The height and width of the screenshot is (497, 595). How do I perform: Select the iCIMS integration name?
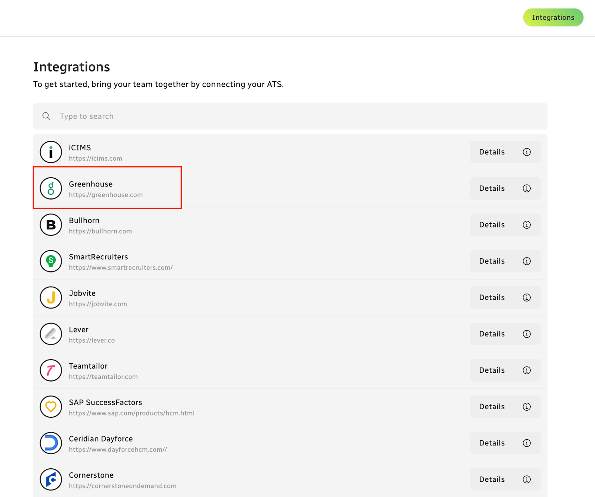pyautogui.click(x=80, y=148)
